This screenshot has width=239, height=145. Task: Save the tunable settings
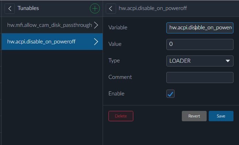click(x=221, y=116)
